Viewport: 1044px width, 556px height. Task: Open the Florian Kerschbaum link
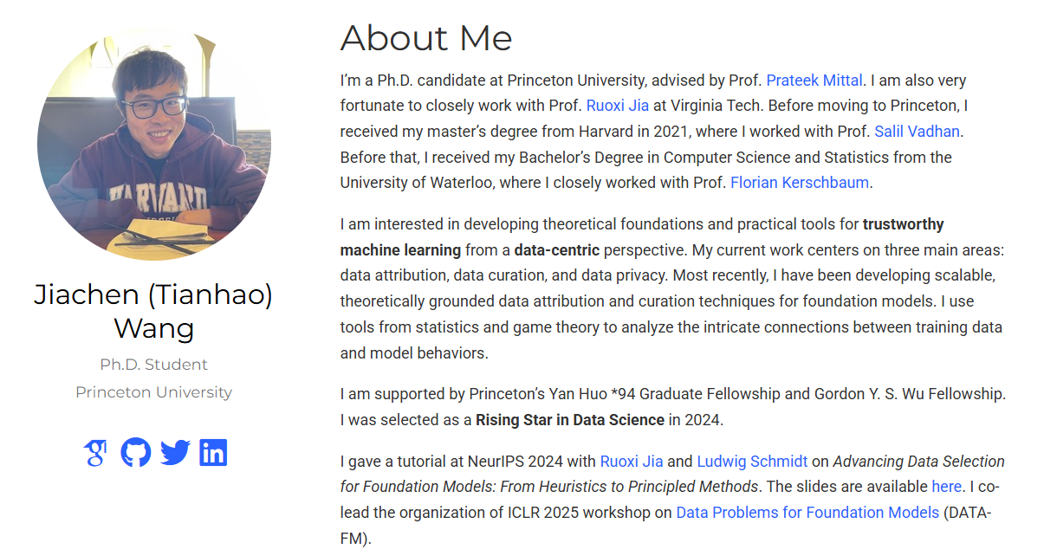[800, 183]
